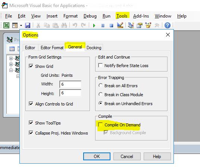Open the Insert UserForm dropdown arrow

click(x=21, y=25)
